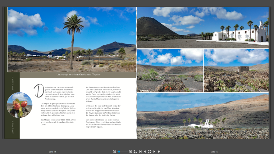
Task: Click the decorative drop cap letter D
Action: (x=38, y=91)
